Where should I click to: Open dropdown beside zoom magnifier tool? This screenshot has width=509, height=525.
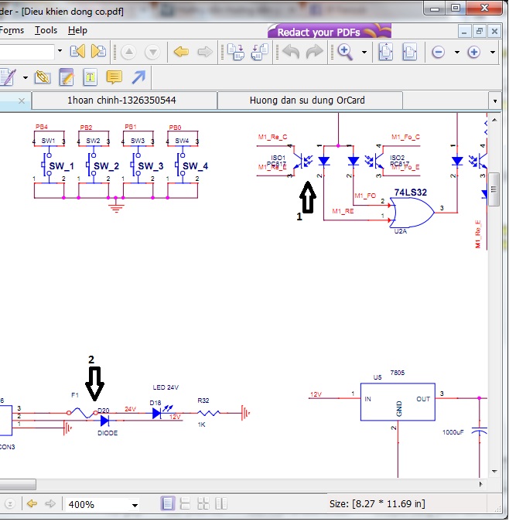pos(364,53)
